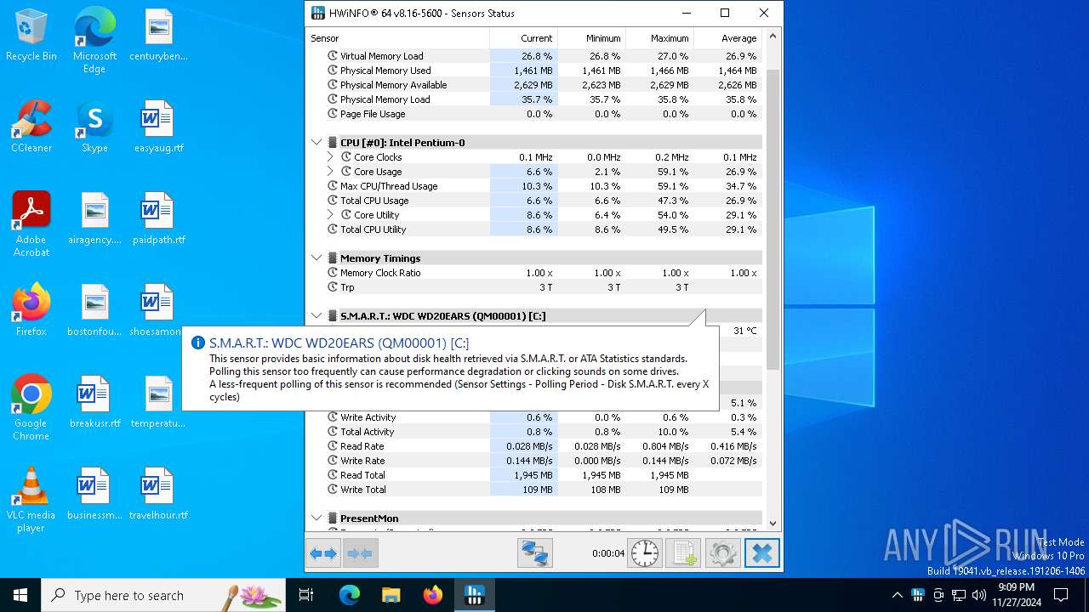The image size is (1089, 612).
Task: Click the Maximum column header
Action: [x=659, y=38]
